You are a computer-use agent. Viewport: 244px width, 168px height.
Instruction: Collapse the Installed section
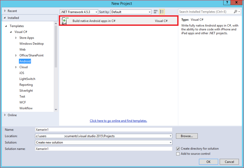(x=5, y=18)
